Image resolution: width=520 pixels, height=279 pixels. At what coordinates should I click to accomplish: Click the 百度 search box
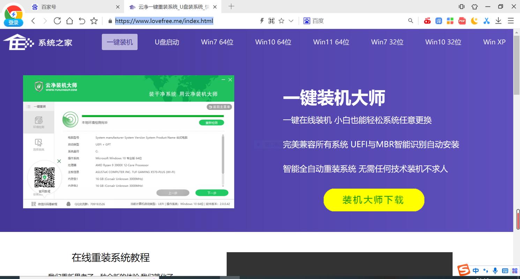coord(358,21)
